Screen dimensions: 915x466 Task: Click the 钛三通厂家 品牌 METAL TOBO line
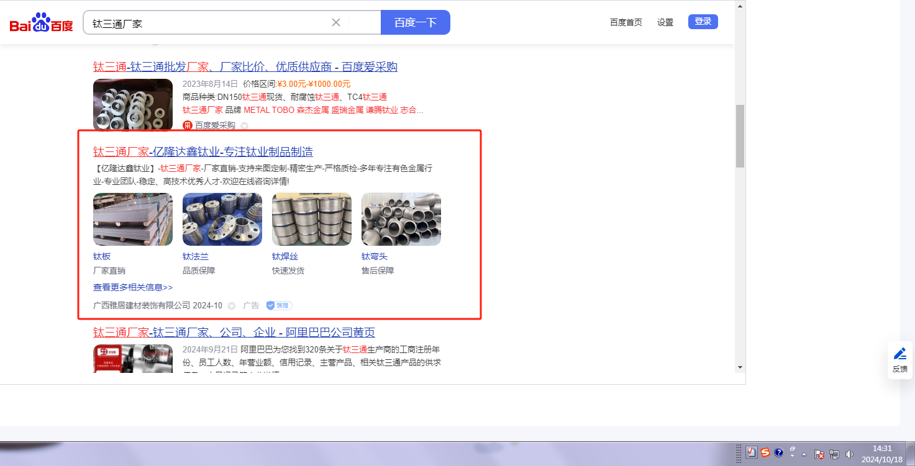pos(303,110)
